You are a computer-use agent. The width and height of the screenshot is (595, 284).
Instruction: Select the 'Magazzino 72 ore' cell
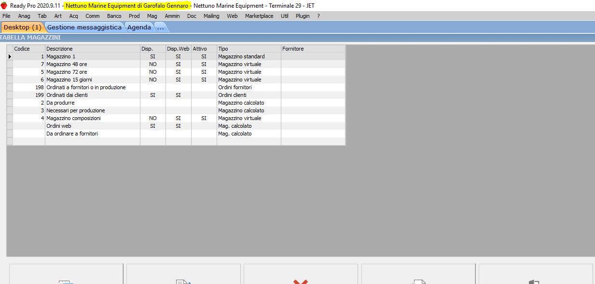coord(93,72)
